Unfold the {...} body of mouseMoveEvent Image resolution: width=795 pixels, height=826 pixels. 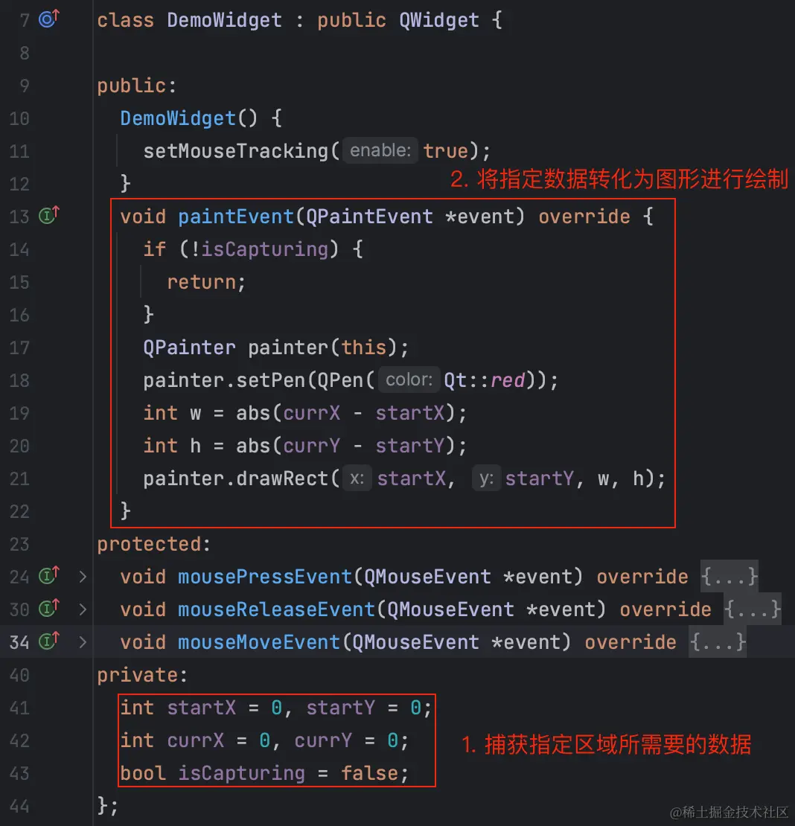pyautogui.click(x=718, y=642)
